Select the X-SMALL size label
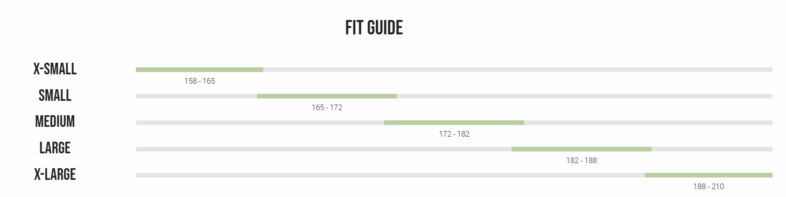Viewport: 786px width, 197px height. point(55,69)
